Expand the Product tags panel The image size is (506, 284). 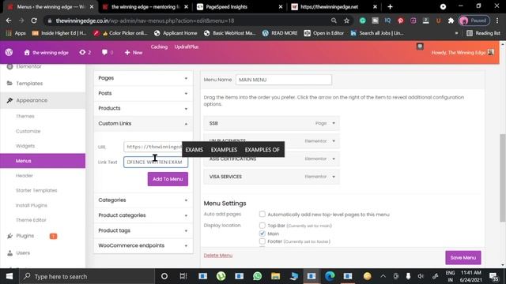(x=143, y=230)
